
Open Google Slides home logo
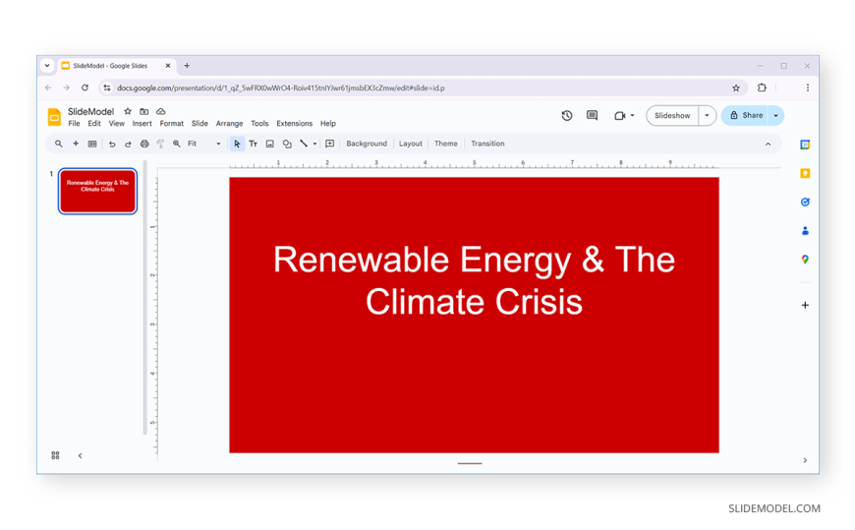click(54, 117)
